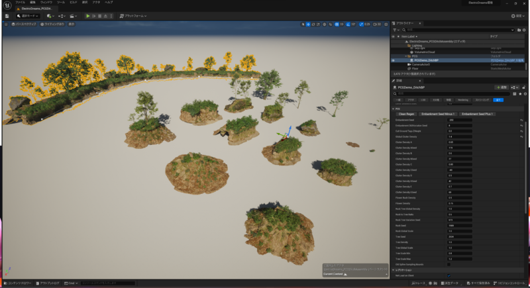Viewport: 530px width, 288px height.
Task: Select the Rendering filter tab in Details
Action: pos(463,99)
